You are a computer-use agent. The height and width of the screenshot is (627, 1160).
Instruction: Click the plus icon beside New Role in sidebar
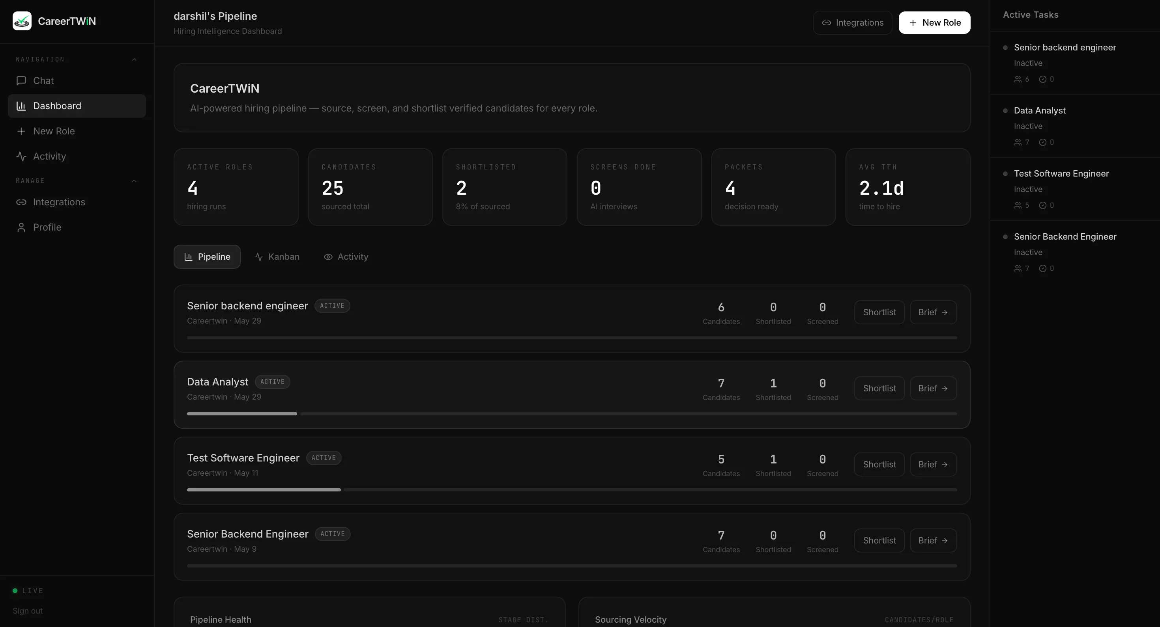21,131
